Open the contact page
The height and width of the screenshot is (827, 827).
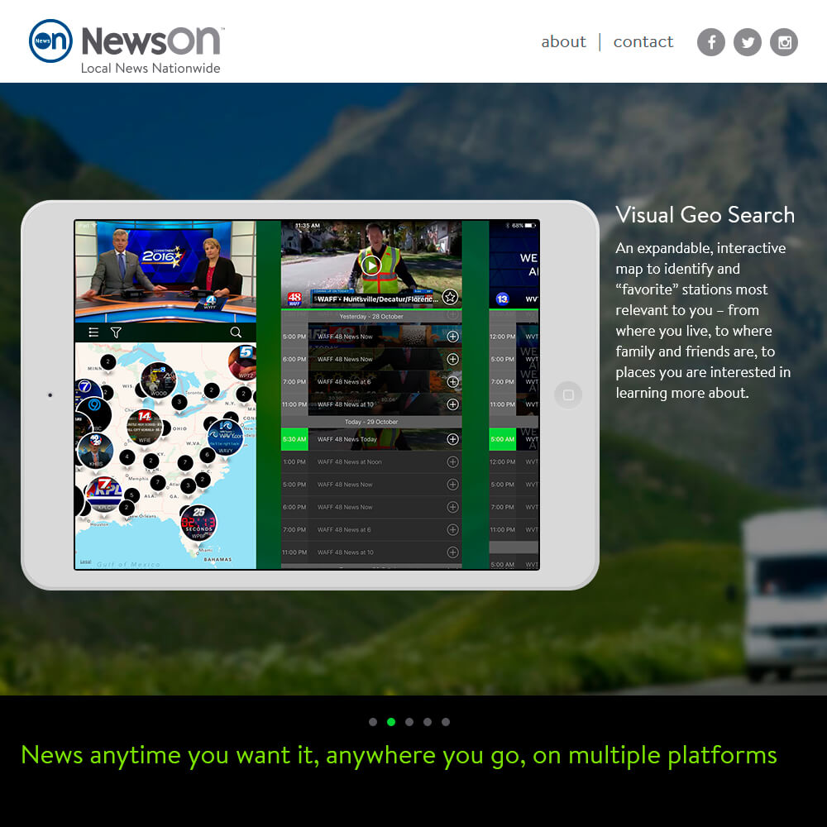pos(643,41)
